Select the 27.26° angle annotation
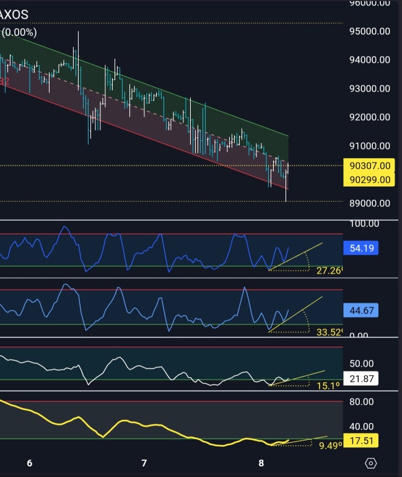Viewport: 402px width, 477px height. 330,270
